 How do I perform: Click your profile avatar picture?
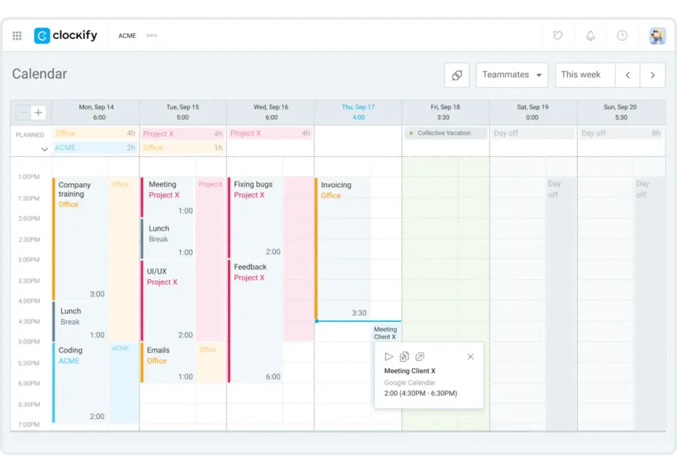point(657,36)
